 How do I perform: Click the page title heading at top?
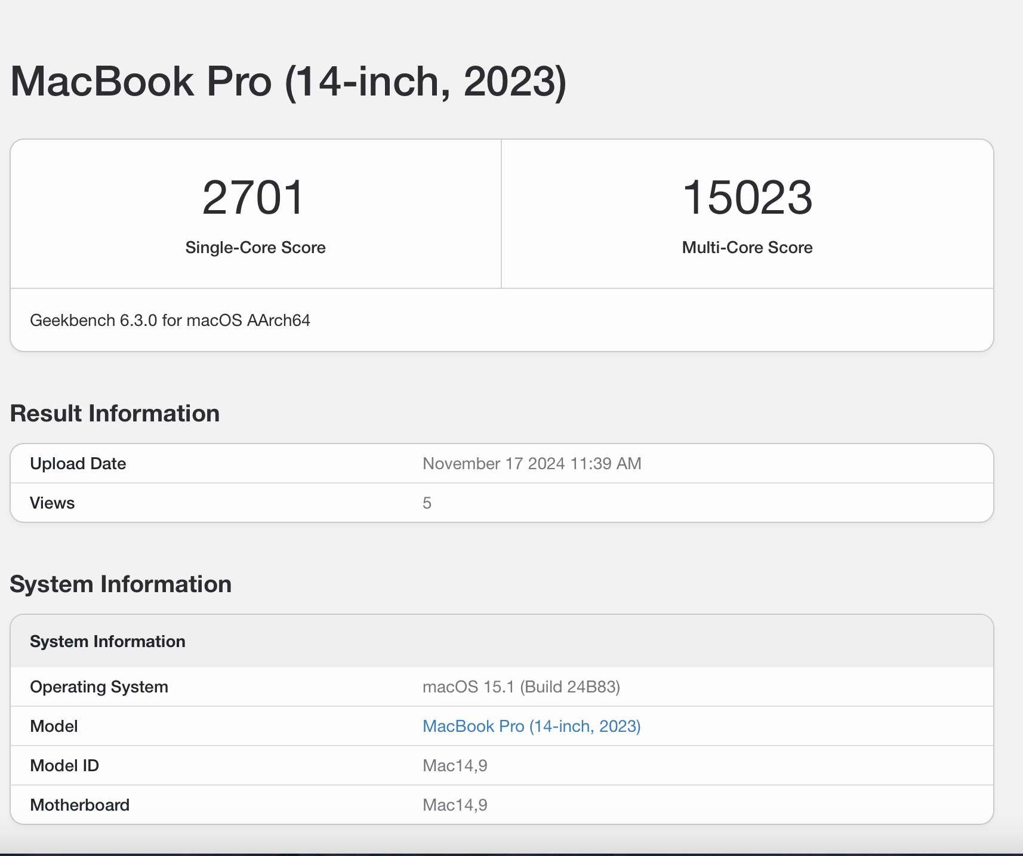(288, 81)
